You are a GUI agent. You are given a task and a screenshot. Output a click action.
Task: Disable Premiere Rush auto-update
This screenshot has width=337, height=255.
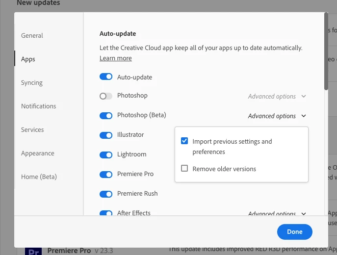point(106,194)
